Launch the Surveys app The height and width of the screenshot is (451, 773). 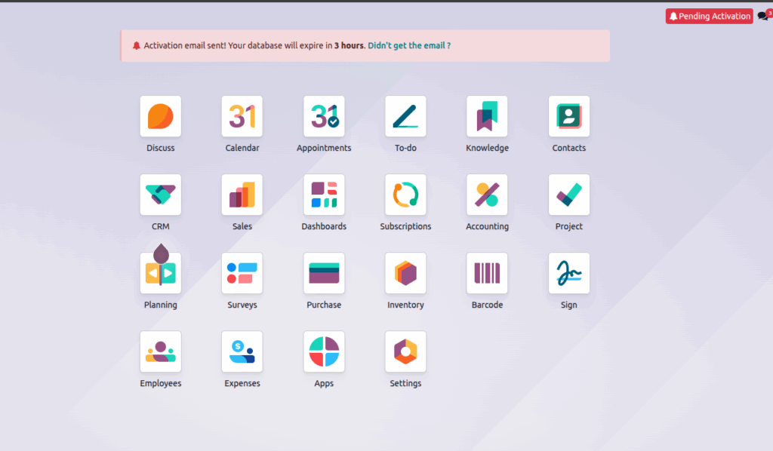click(x=242, y=273)
